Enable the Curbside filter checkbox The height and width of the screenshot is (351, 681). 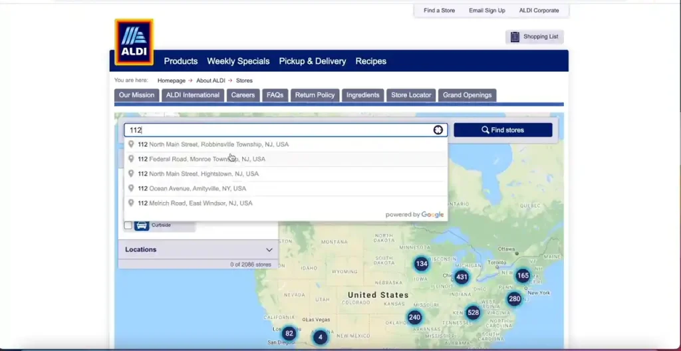tap(128, 225)
